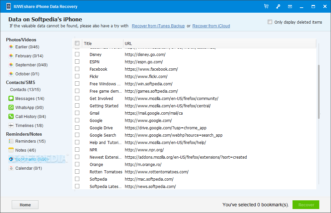Select the Get Involved bookmark title
This screenshot has height=213, width=331.
click(x=101, y=98)
